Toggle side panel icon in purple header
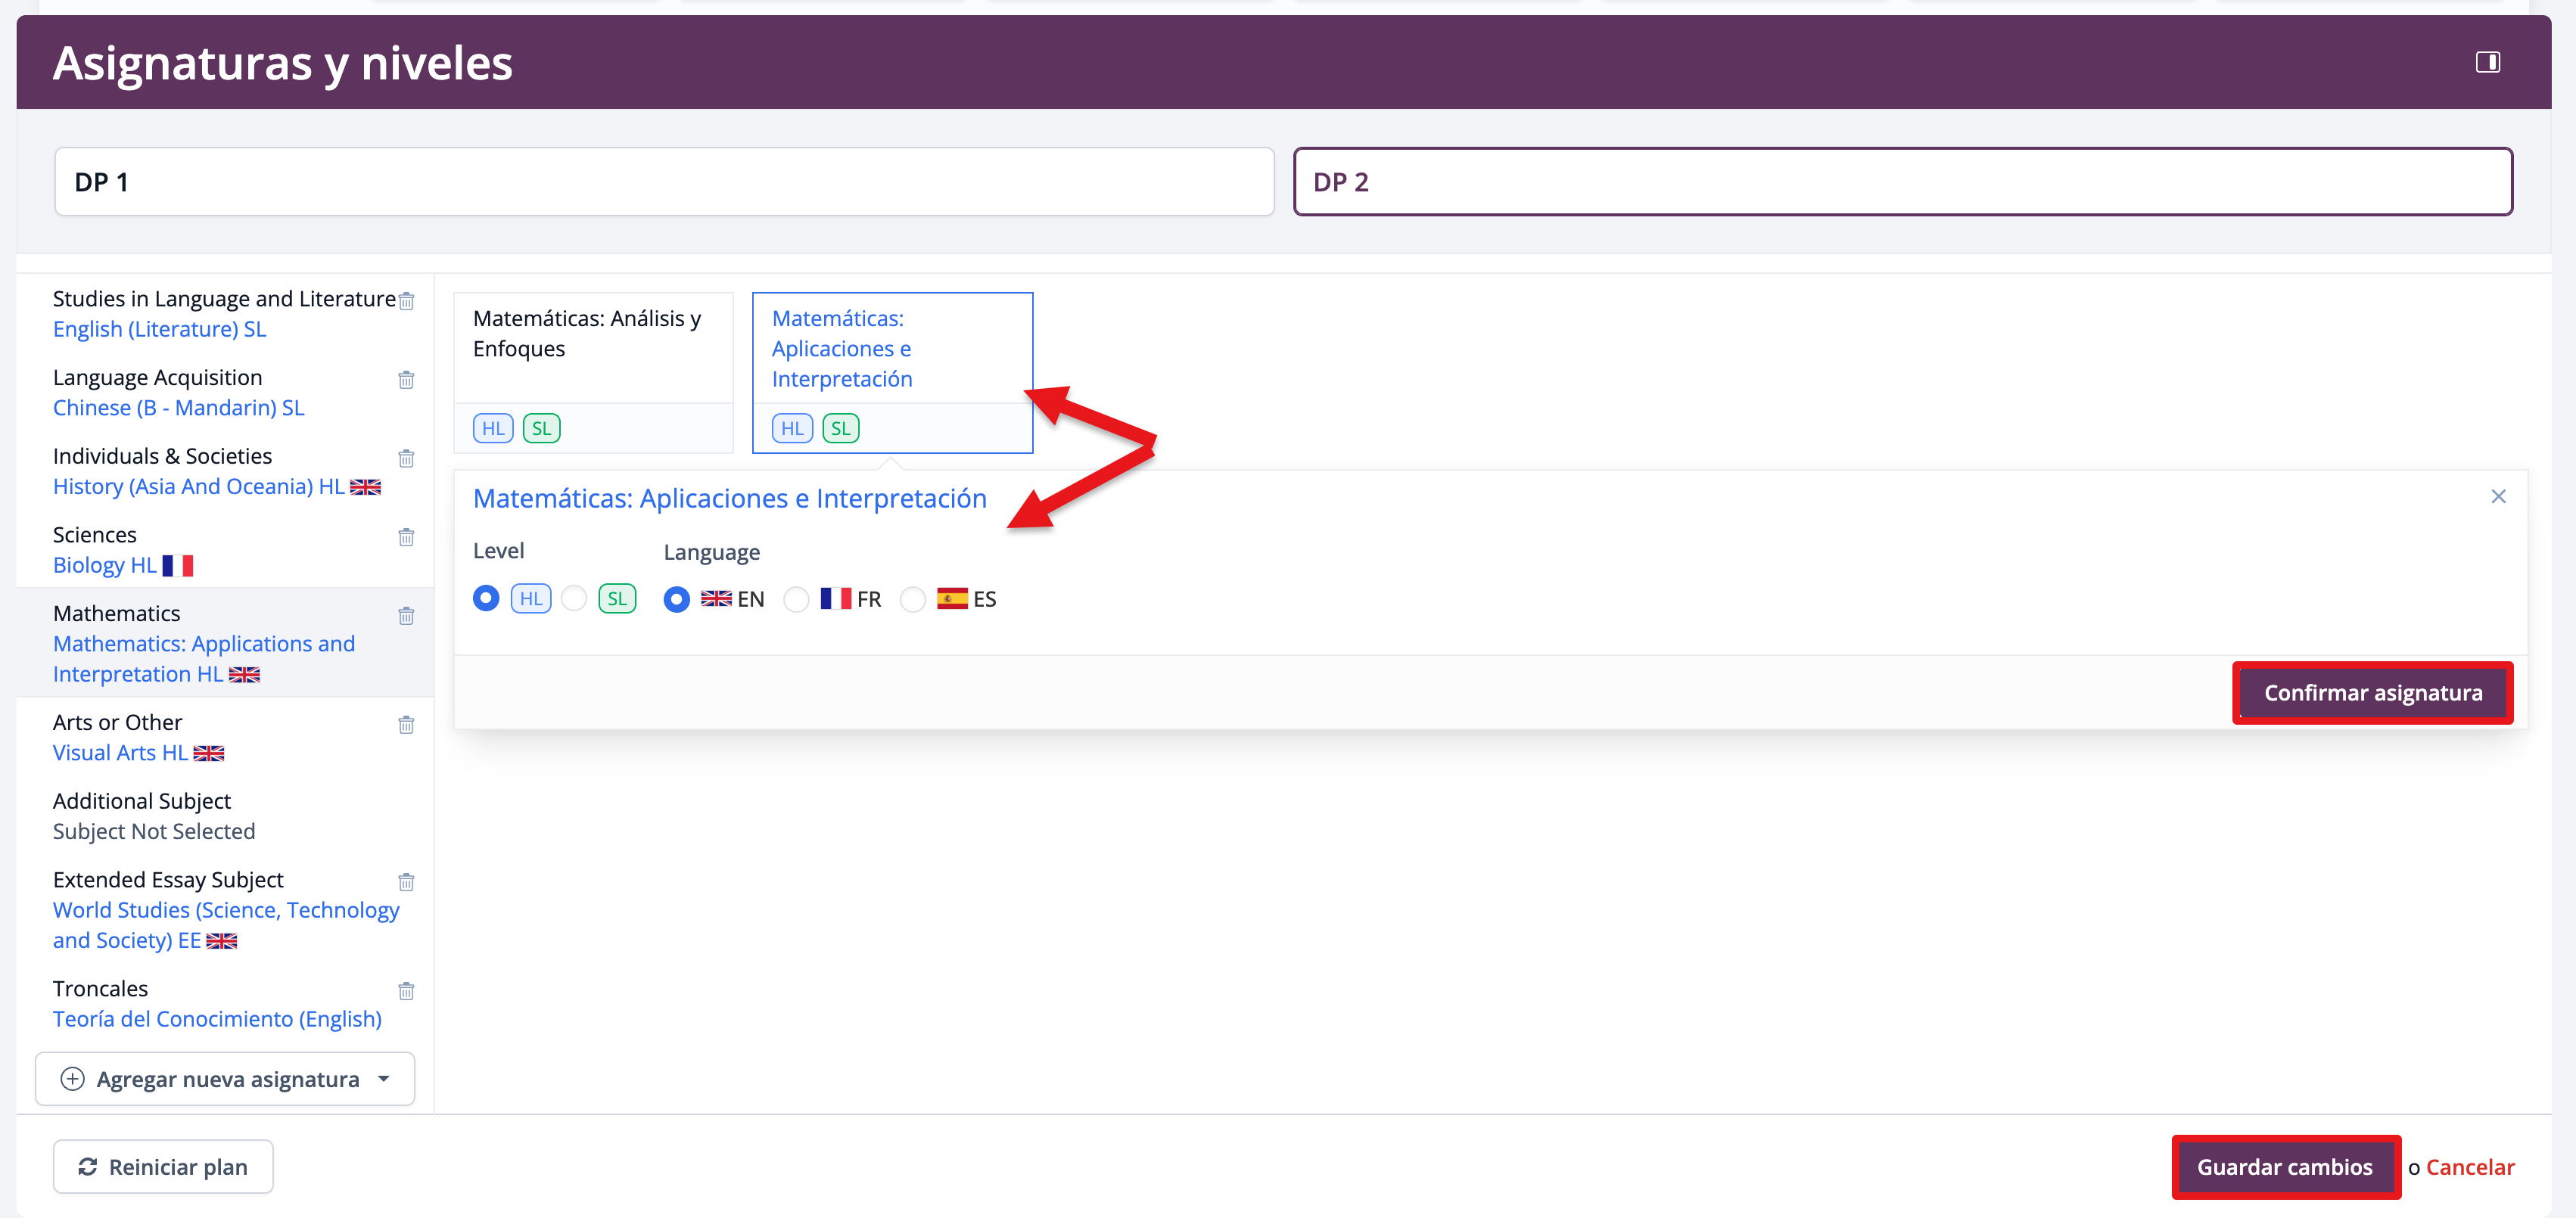The height and width of the screenshot is (1218, 2576). pos(2487,62)
